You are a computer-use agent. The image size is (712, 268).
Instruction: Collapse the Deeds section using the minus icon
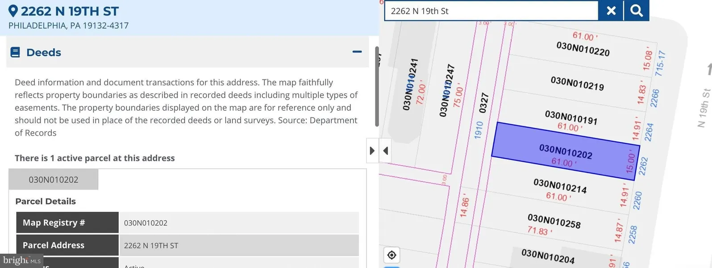click(x=357, y=52)
